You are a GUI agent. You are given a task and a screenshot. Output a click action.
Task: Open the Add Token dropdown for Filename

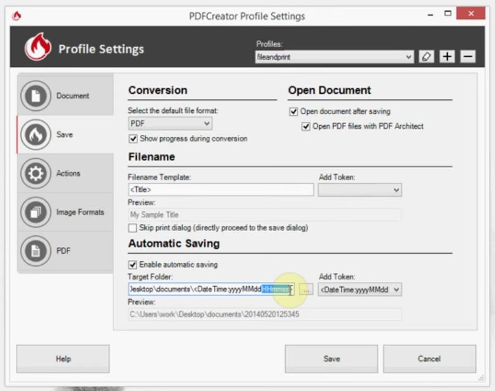(x=360, y=189)
